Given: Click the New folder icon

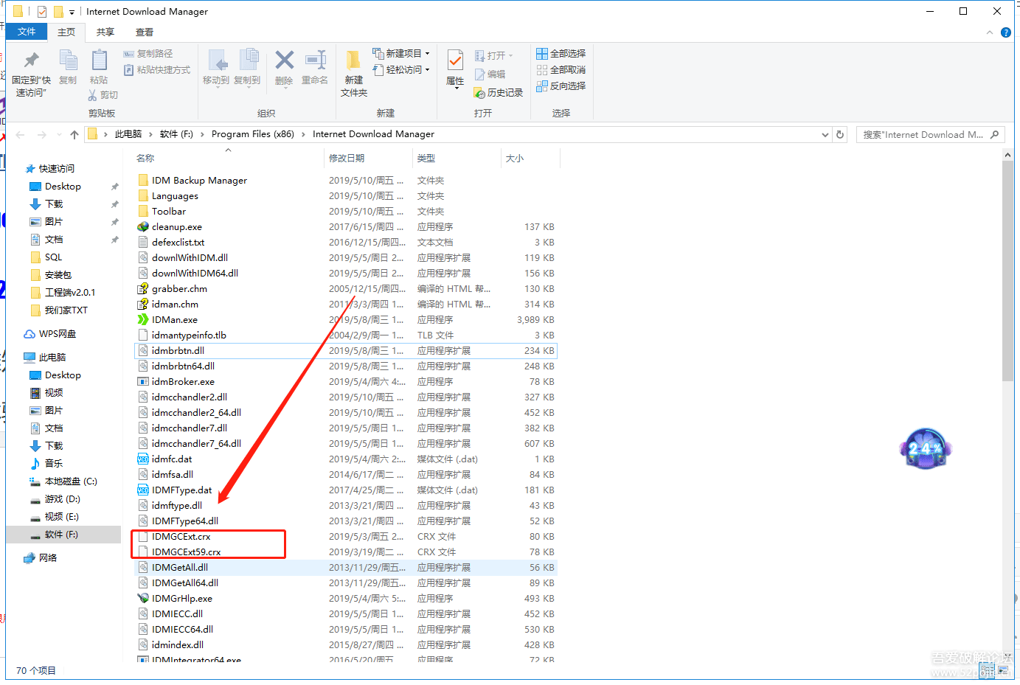Looking at the screenshot, I should pyautogui.click(x=353, y=60).
